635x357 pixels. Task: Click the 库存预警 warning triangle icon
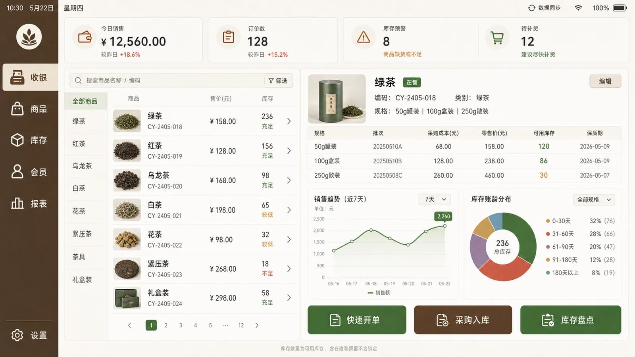pyautogui.click(x=364, y=37)
